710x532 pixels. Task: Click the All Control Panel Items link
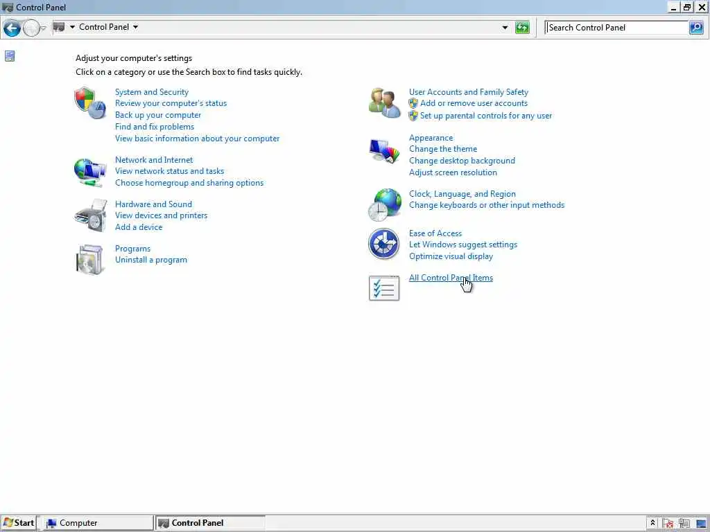point(451,278)
